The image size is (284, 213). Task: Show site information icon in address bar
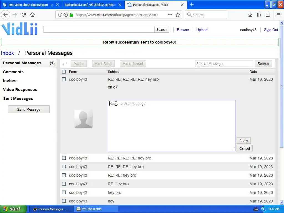click(x=60, y=15)
